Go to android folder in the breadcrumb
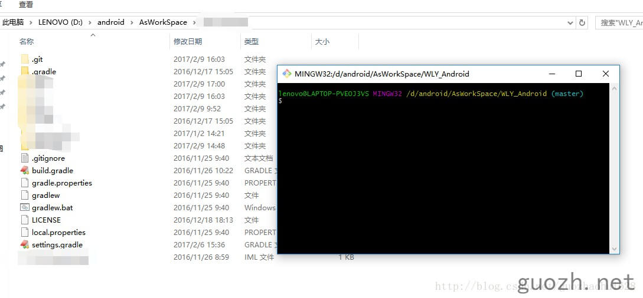Image resolution: width=643 pixels, height=298 pixels. [111, 22]
